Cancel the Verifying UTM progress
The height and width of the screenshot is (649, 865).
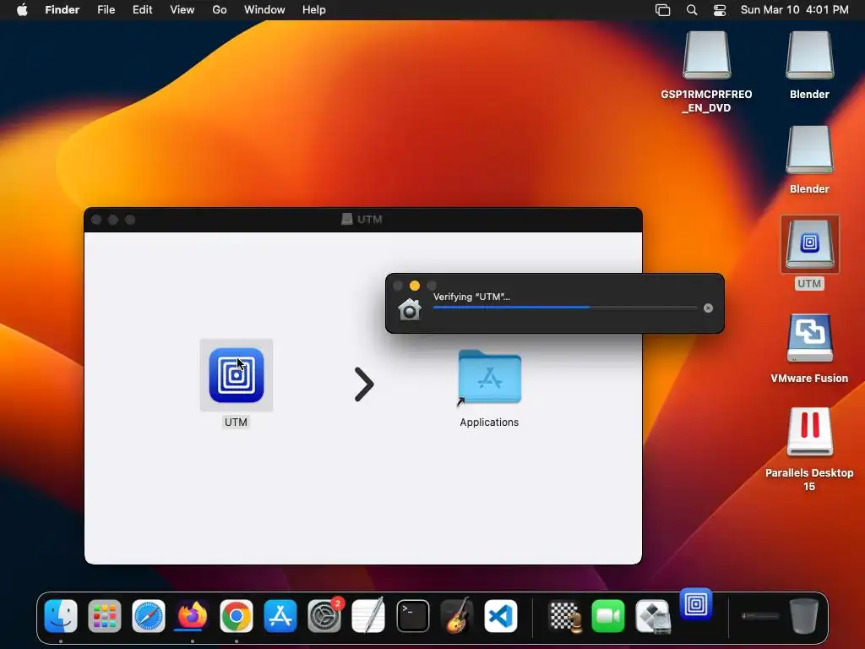click(x=709, y=308)
